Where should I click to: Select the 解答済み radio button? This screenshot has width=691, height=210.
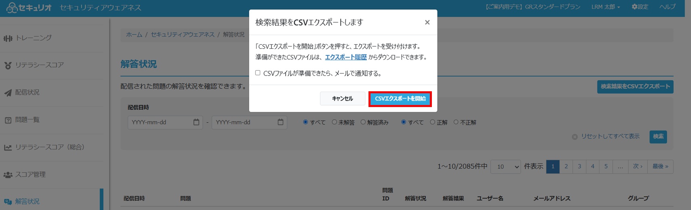363,122
